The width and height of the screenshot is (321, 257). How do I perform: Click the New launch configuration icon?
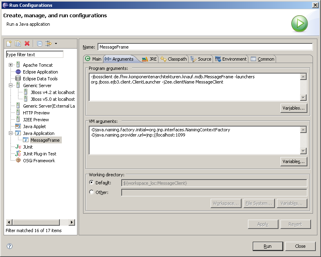[x=9, y=43]
